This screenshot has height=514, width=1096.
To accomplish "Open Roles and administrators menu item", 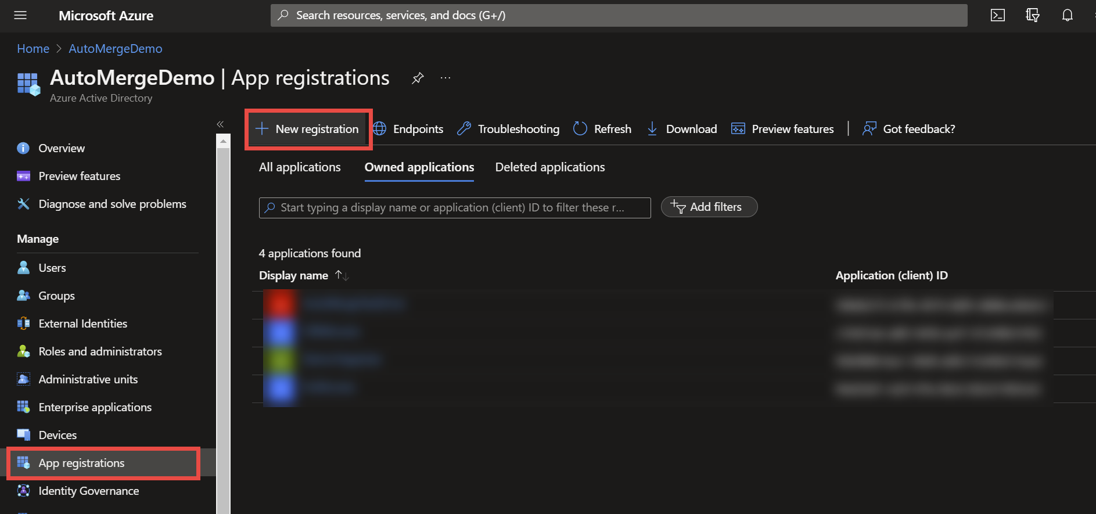I will tap(100, 351).
